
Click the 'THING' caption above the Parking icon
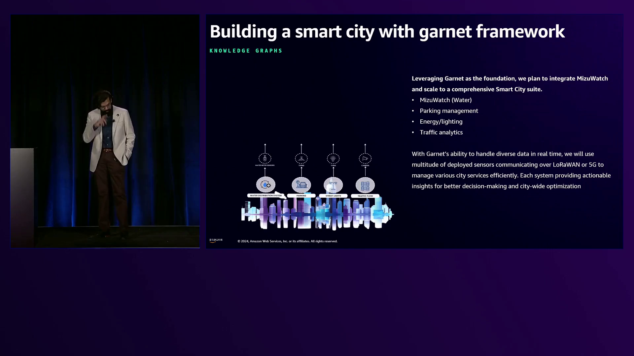tap(301, 165)
